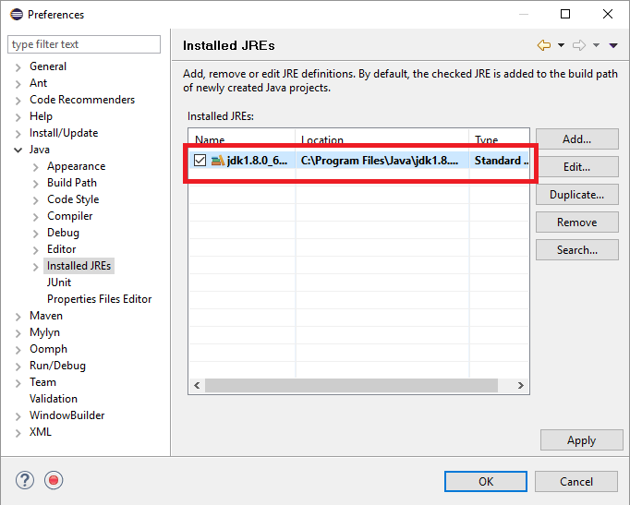Expand the Build Path subnode

point(35,184)
